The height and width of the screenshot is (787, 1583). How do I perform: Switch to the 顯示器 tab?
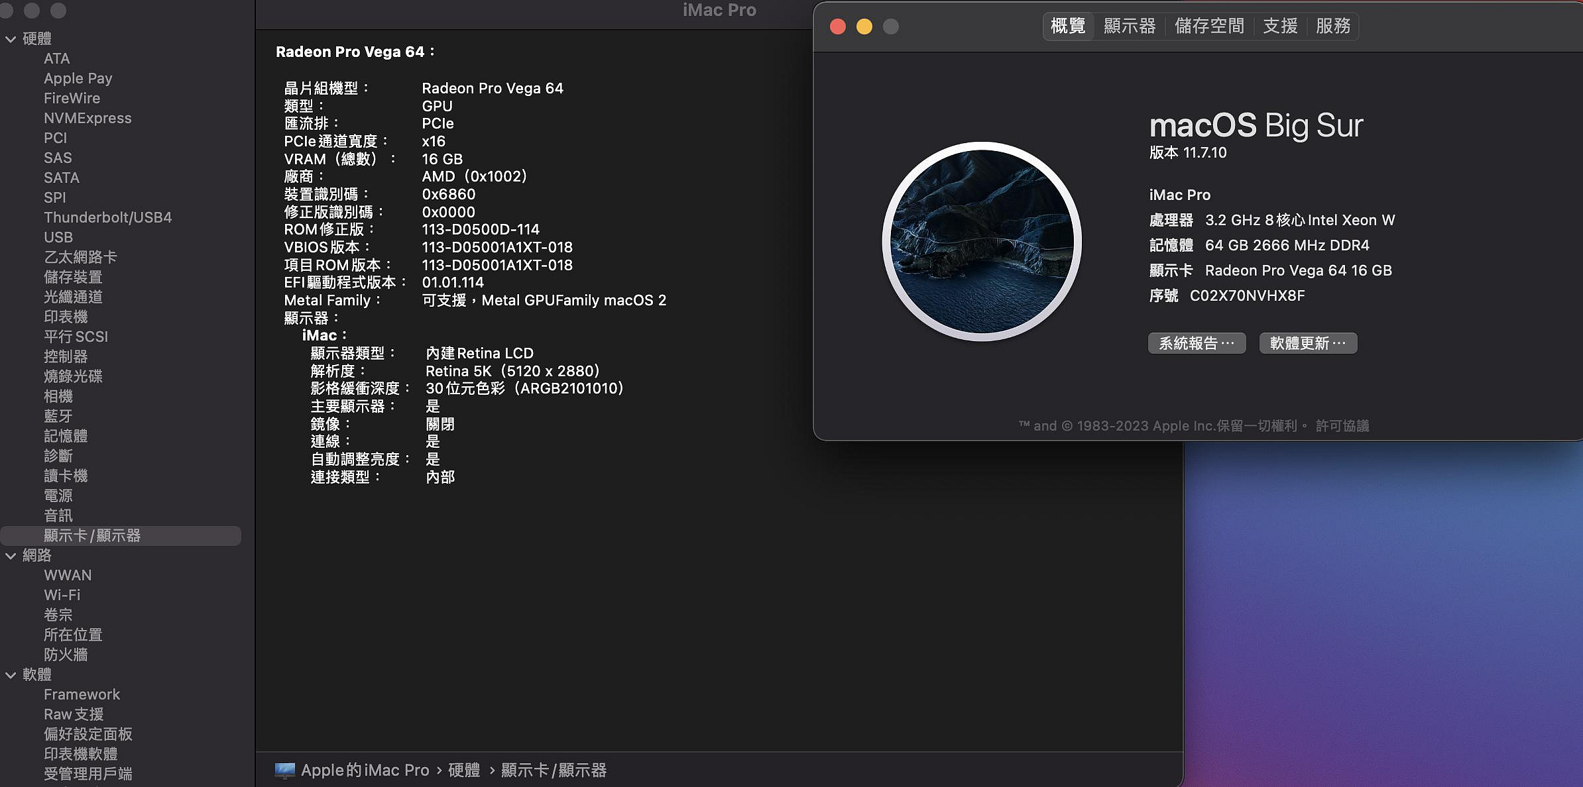(x=1130, y=26)
